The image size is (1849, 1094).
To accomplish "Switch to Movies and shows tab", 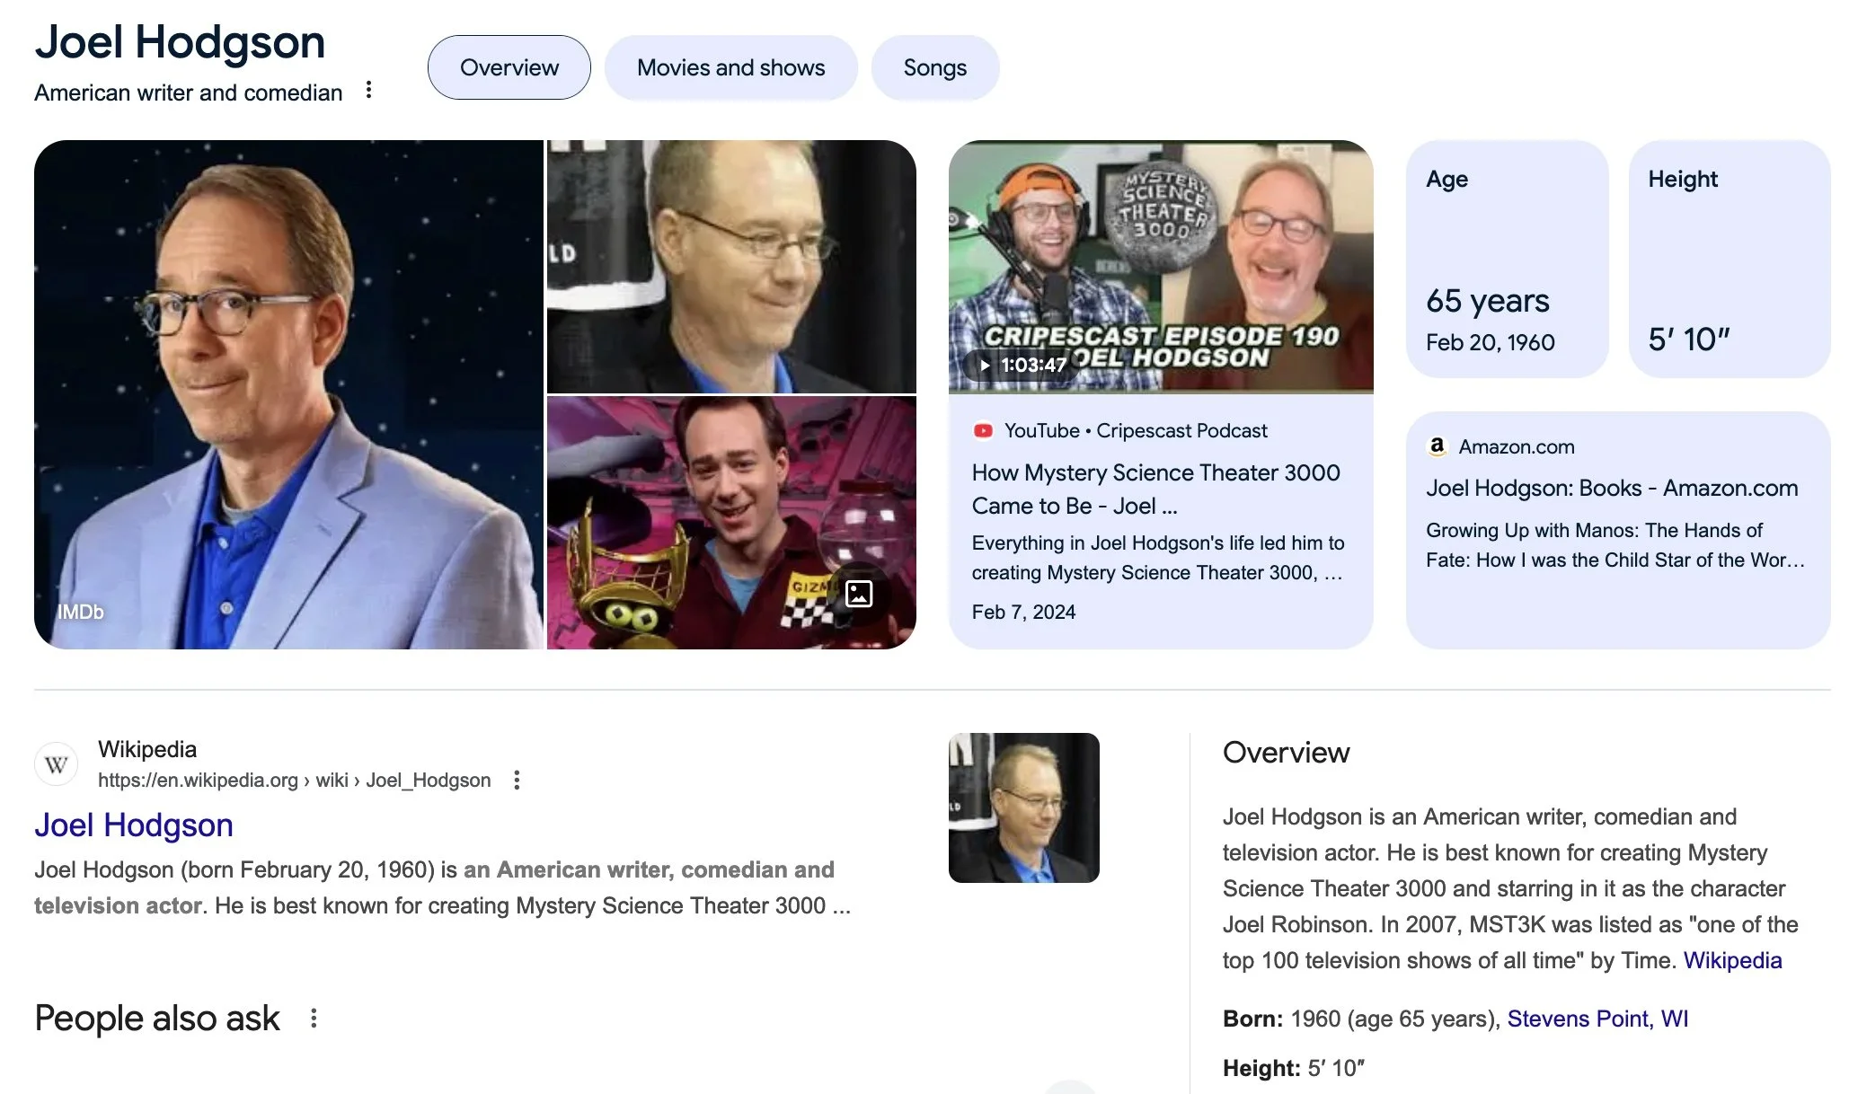I will pyautogui.click(x=730, y=67).
